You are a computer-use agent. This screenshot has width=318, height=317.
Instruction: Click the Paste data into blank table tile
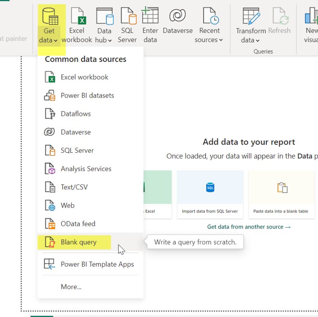281,194
